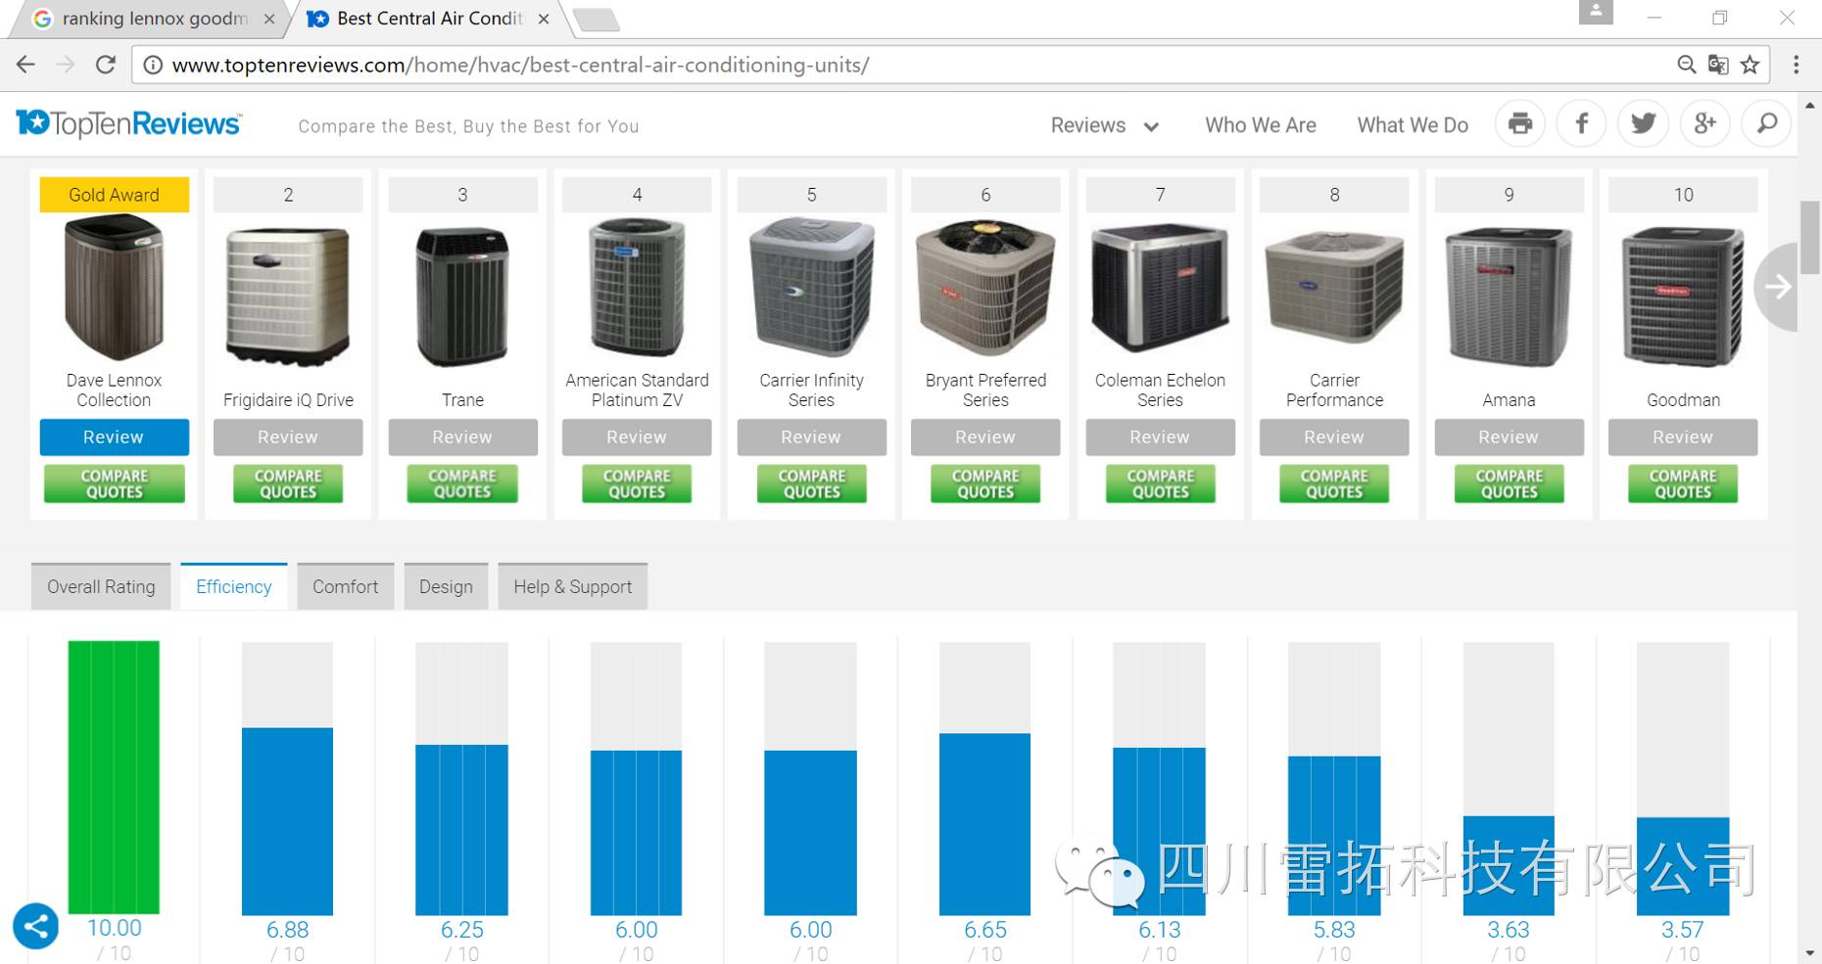Compare quotes for Frigidaire iQ Drive
Image resolution: width=1822 pixels, height=964 pixels.
pyautogui.click(x=288, y=483)
